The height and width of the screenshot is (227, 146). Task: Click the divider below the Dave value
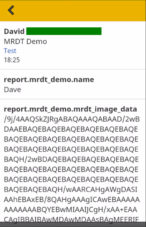pyautogui.click(x=73, y=99)
